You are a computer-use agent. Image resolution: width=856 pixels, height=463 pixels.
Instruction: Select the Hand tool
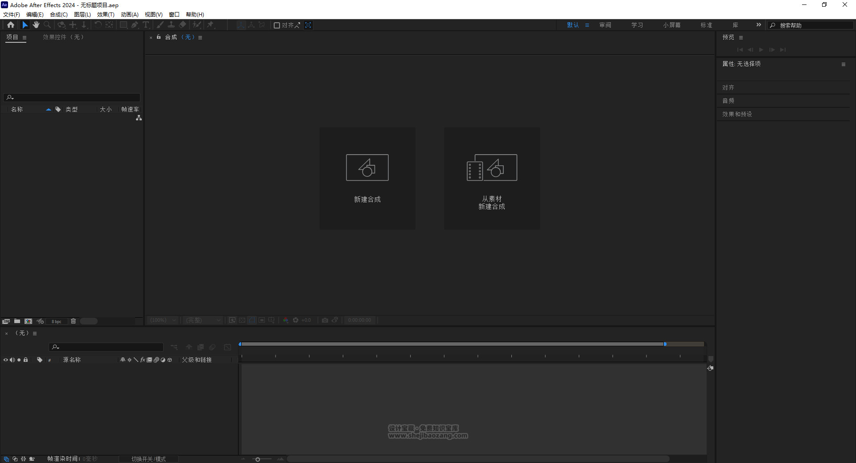[x=36, y=25]
